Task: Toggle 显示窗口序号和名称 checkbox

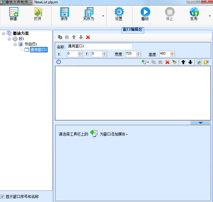Action: point(2,197)
